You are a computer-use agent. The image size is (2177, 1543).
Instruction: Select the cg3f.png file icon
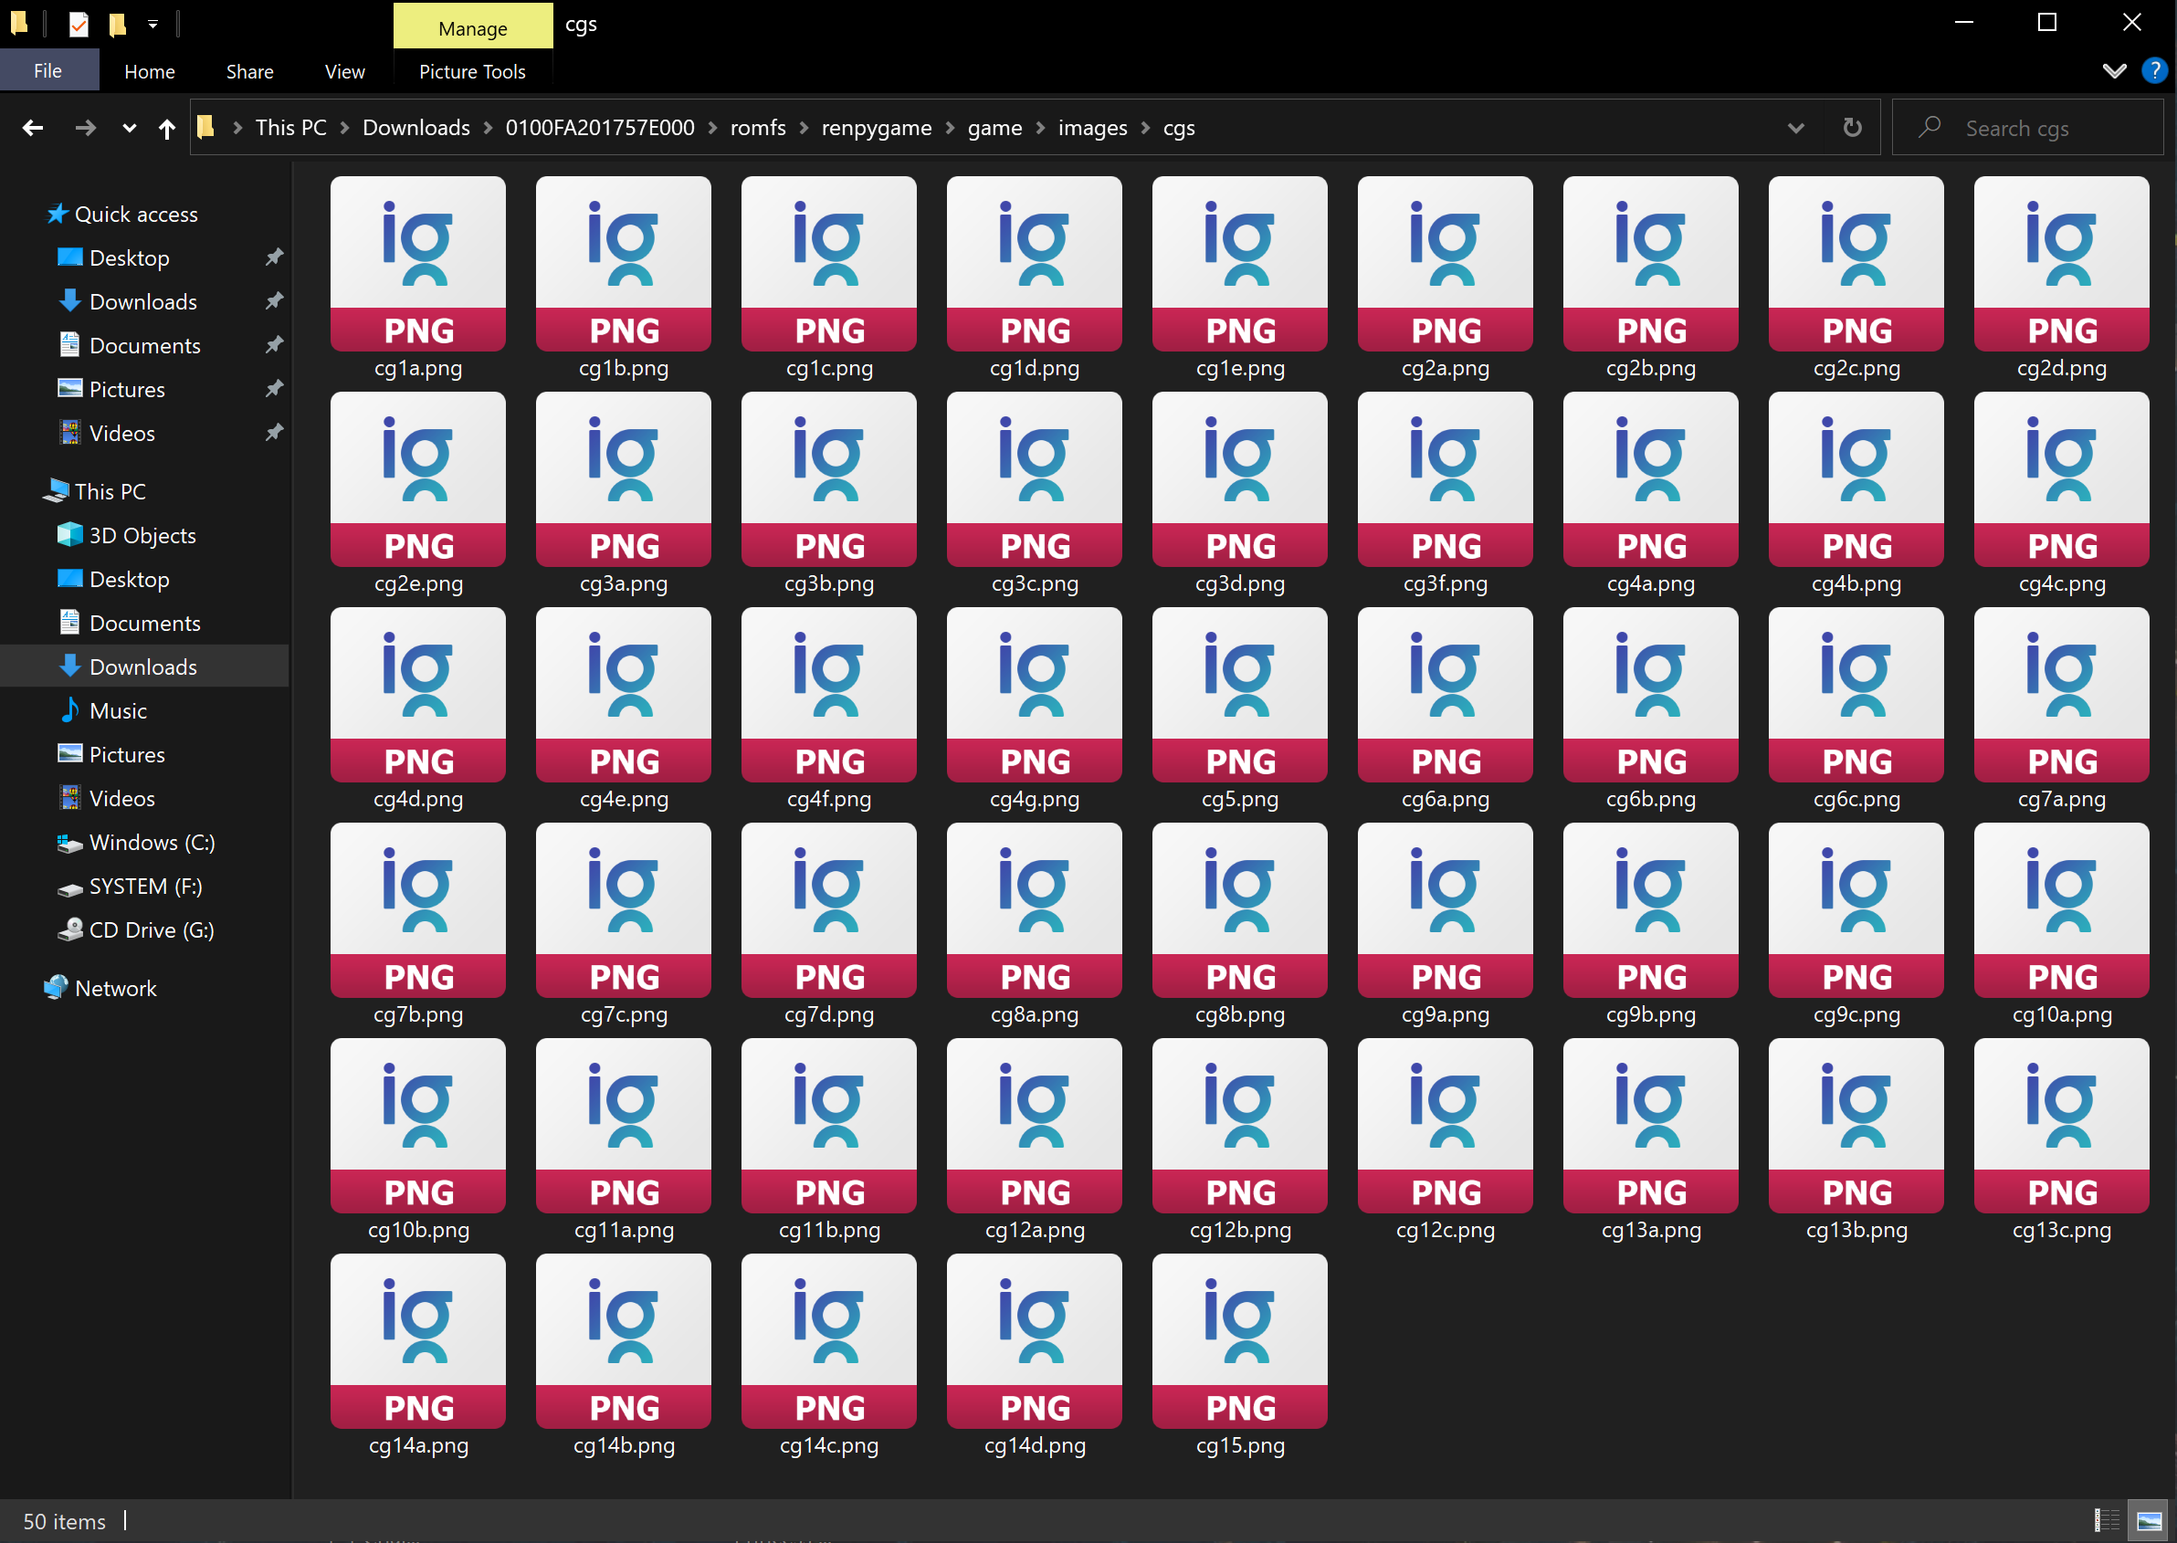pos(1446,478)
